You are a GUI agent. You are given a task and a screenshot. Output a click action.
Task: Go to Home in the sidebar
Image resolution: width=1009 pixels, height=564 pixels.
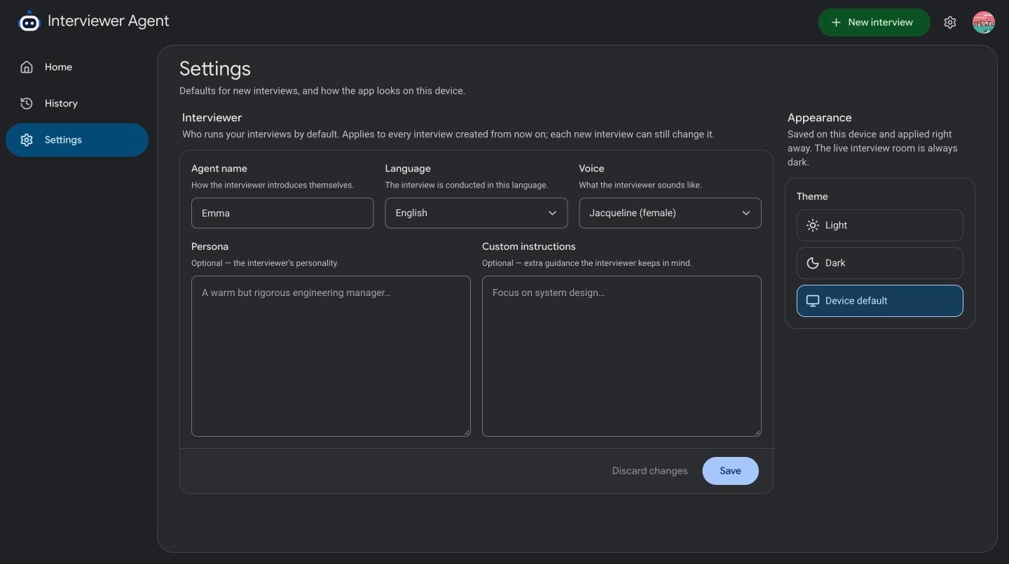(77, 67)
